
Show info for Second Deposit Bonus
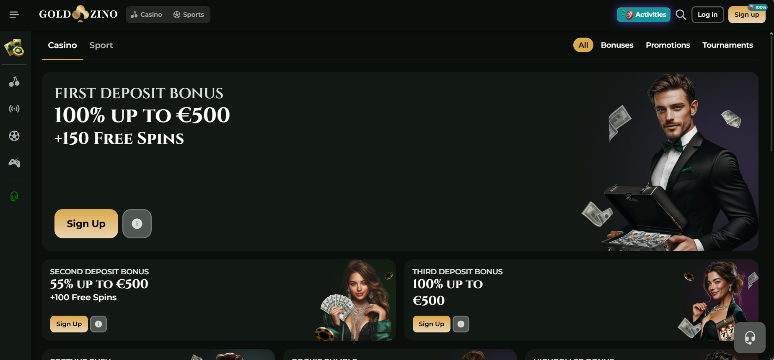[x=98, y=324]
